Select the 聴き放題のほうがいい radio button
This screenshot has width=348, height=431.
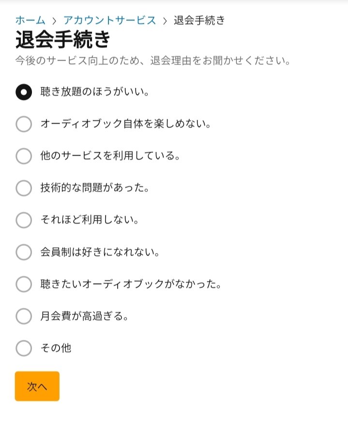(x=24, y=92)
